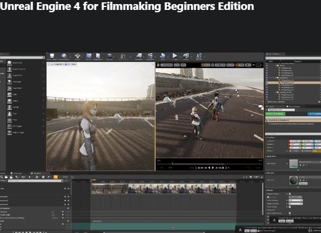Screen dimensions: 321x233
Task: Select Empty Actor in the Place Actors list
Action: (x=26, y=63)
